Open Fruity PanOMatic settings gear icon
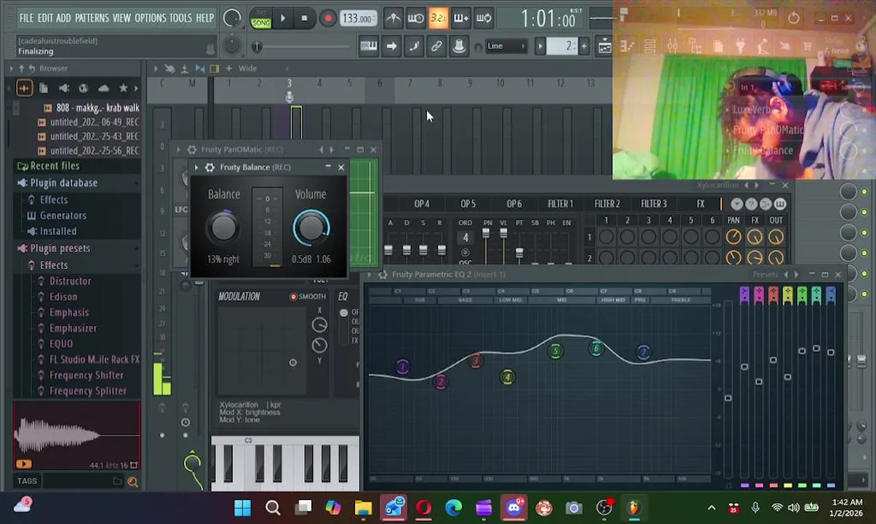The height and width of the screenshot is (524, 876). tap(191, 150)
